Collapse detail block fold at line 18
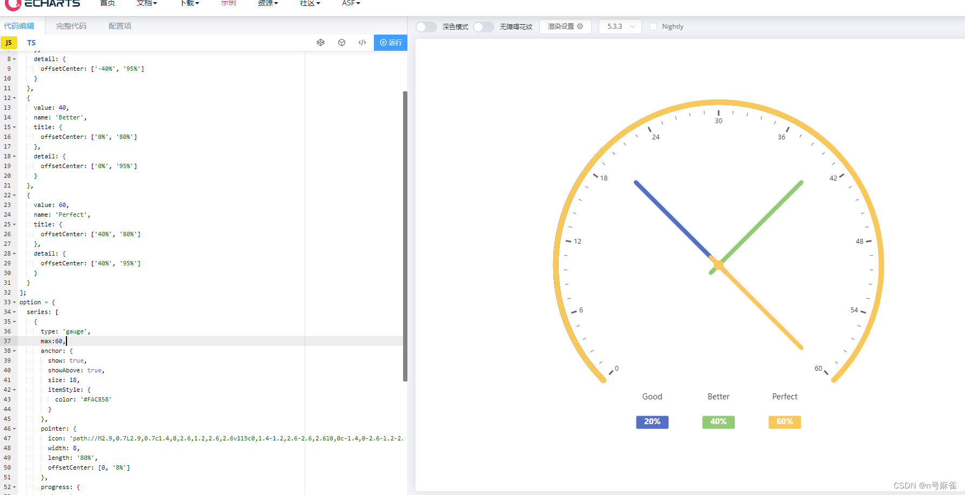The width and height of the screenshot is (965, 495). point(15,157)
